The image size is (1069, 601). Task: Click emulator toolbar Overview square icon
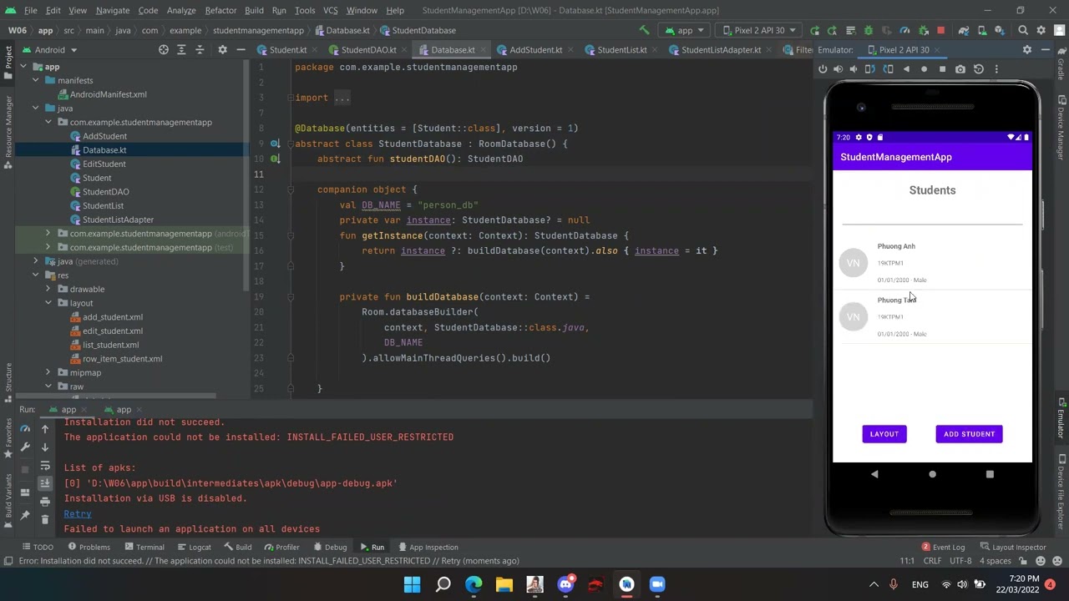(x=942, y=69)
